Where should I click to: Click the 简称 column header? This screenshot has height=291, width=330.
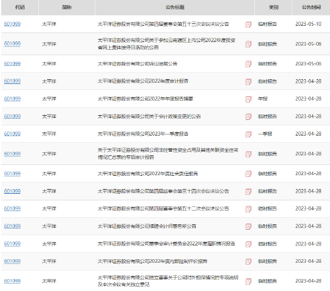pos(67,7)
